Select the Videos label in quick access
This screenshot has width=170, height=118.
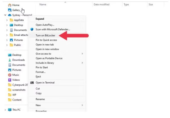pyautogui.click(x=16, y=80)
